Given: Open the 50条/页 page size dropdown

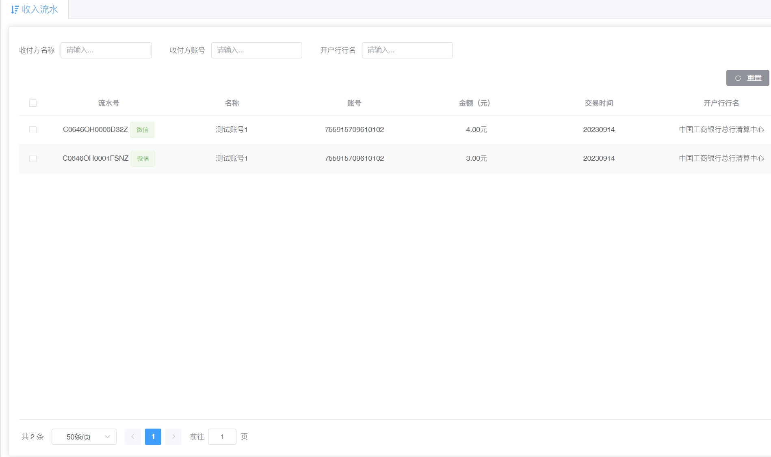Looking at the screenshot, I should [x=79, y=437].
